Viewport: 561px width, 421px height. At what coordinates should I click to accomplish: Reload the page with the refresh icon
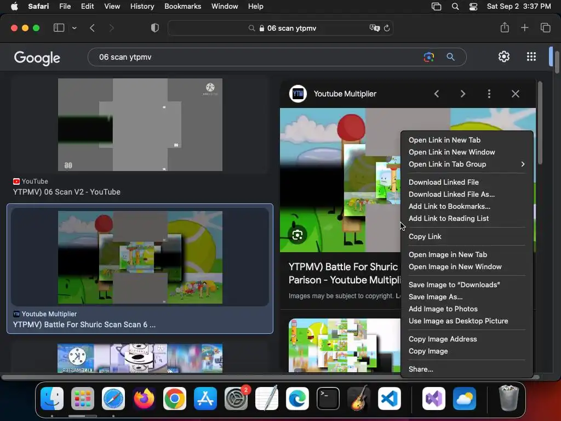pos(387,28)
